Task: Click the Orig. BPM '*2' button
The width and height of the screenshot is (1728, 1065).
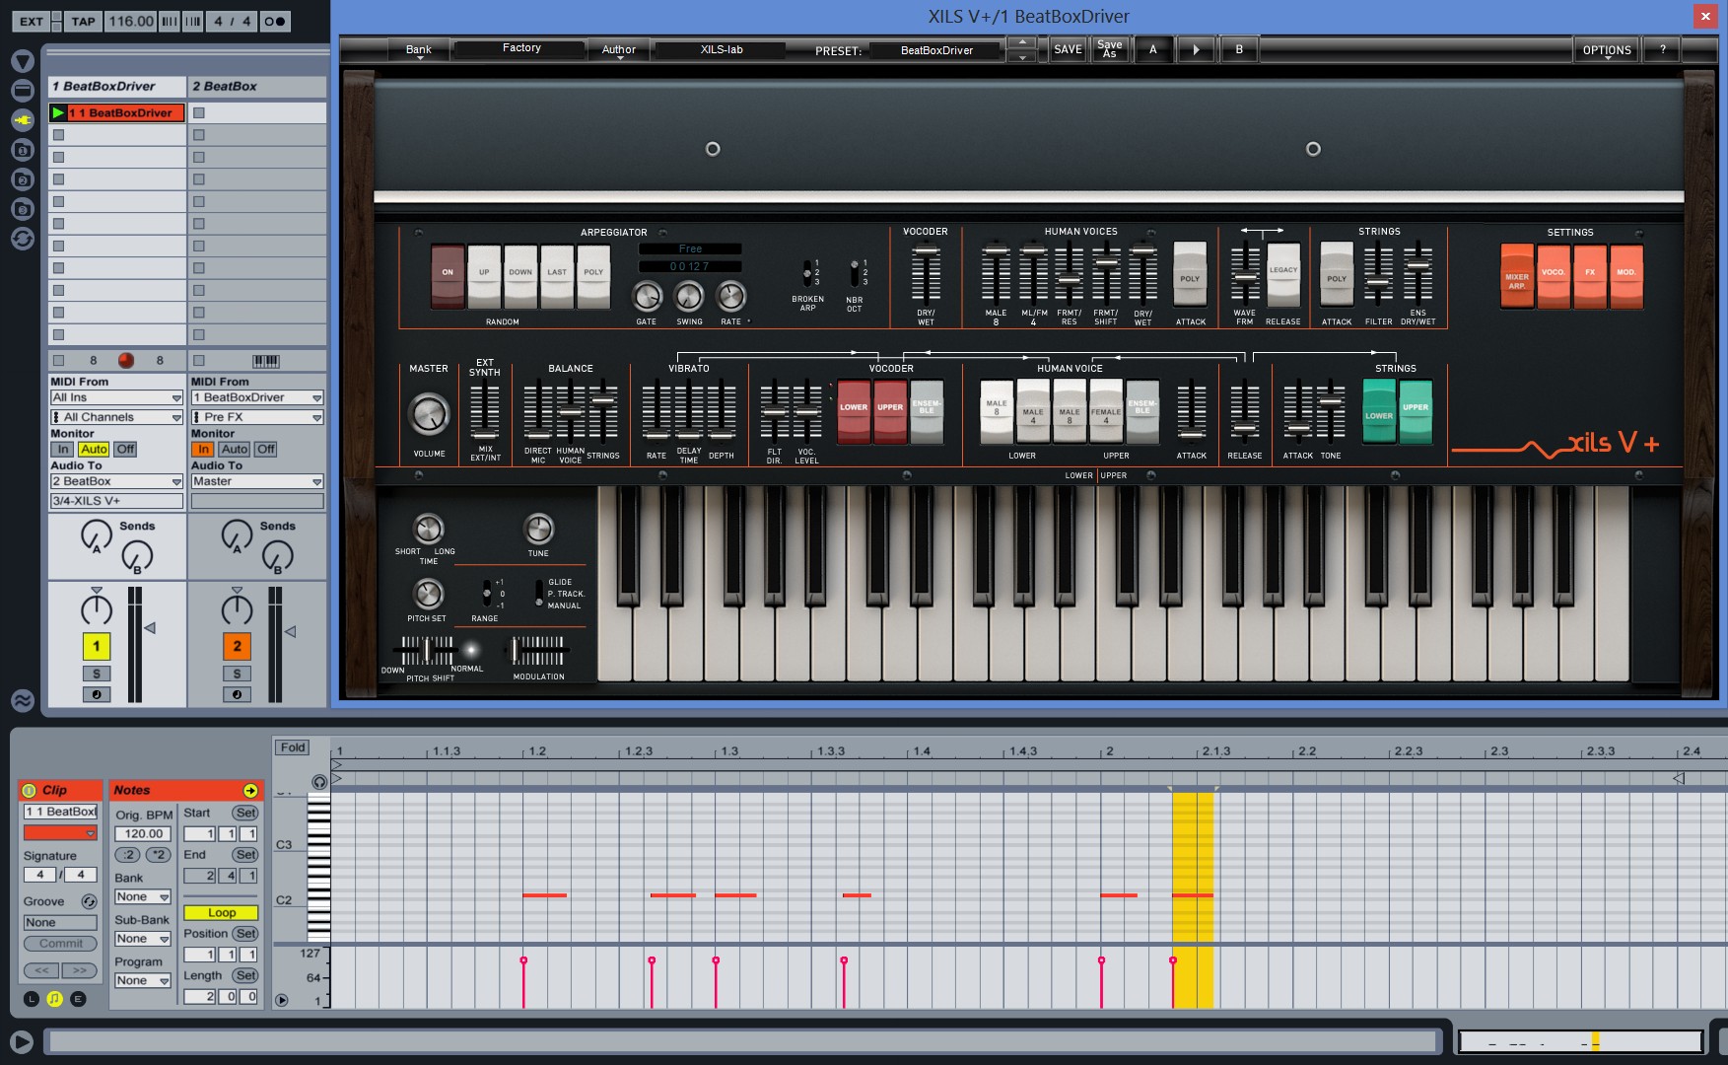Action: click(158, 854)
